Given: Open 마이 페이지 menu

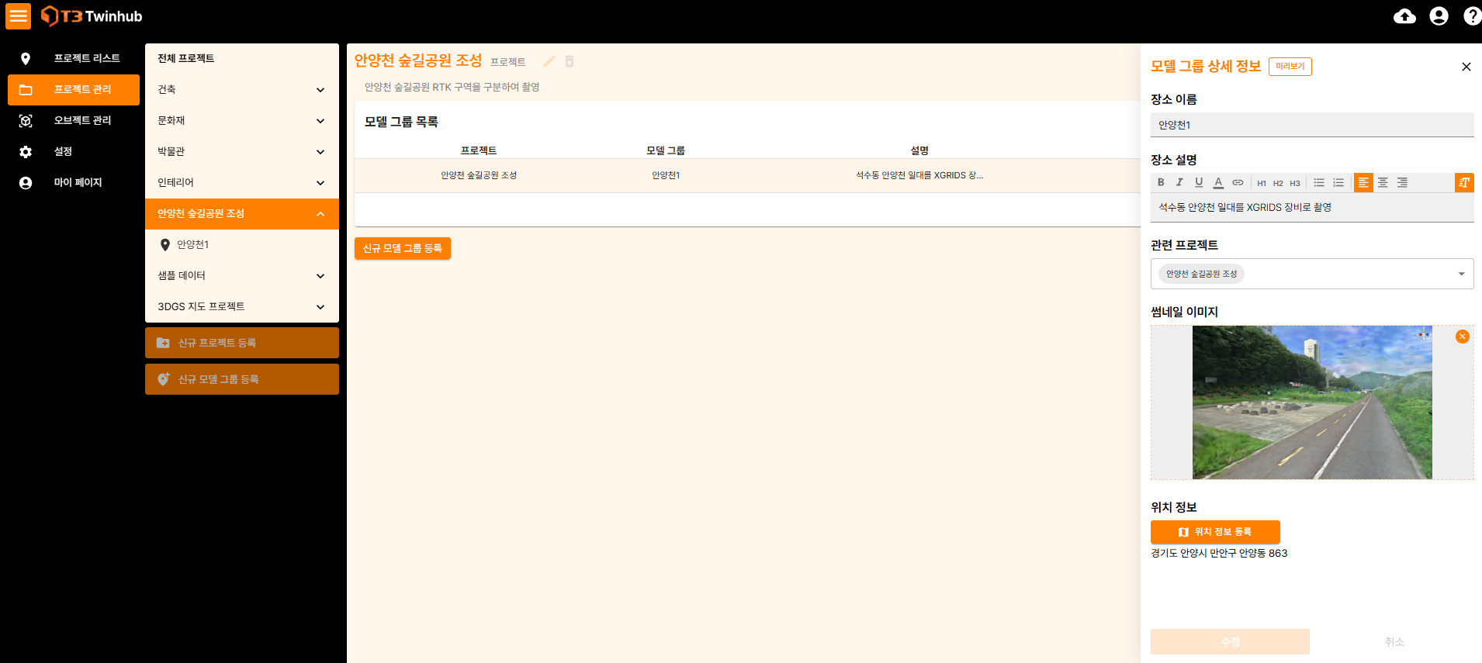Looking at the screenshot, I should click(74, 183).
